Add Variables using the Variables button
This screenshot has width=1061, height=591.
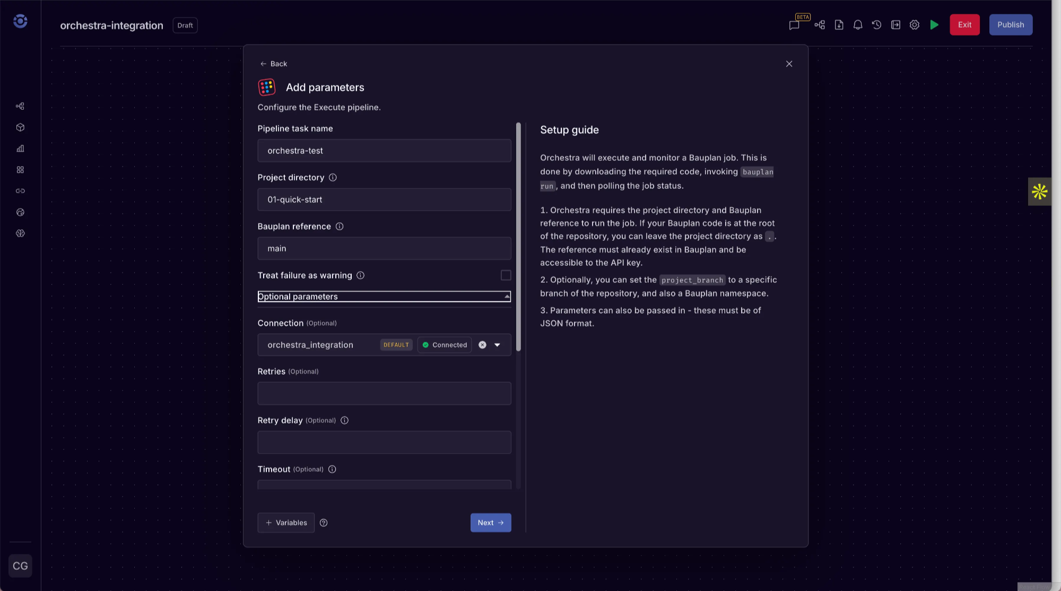(x=286, y=523)
